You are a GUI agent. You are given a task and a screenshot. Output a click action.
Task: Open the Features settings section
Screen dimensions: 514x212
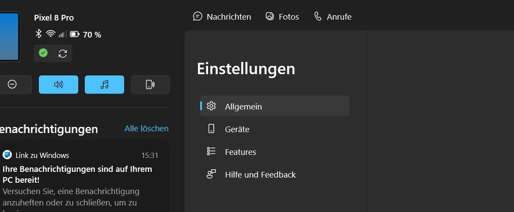pyautogui.click(x=274, y=152)
